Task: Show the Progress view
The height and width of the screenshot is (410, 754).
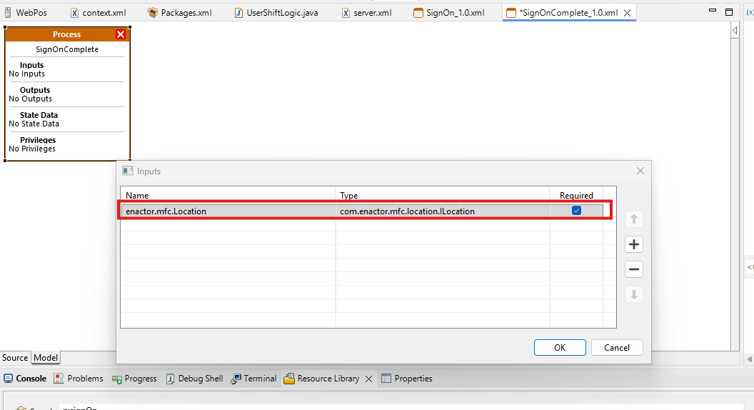Action: 135,379
